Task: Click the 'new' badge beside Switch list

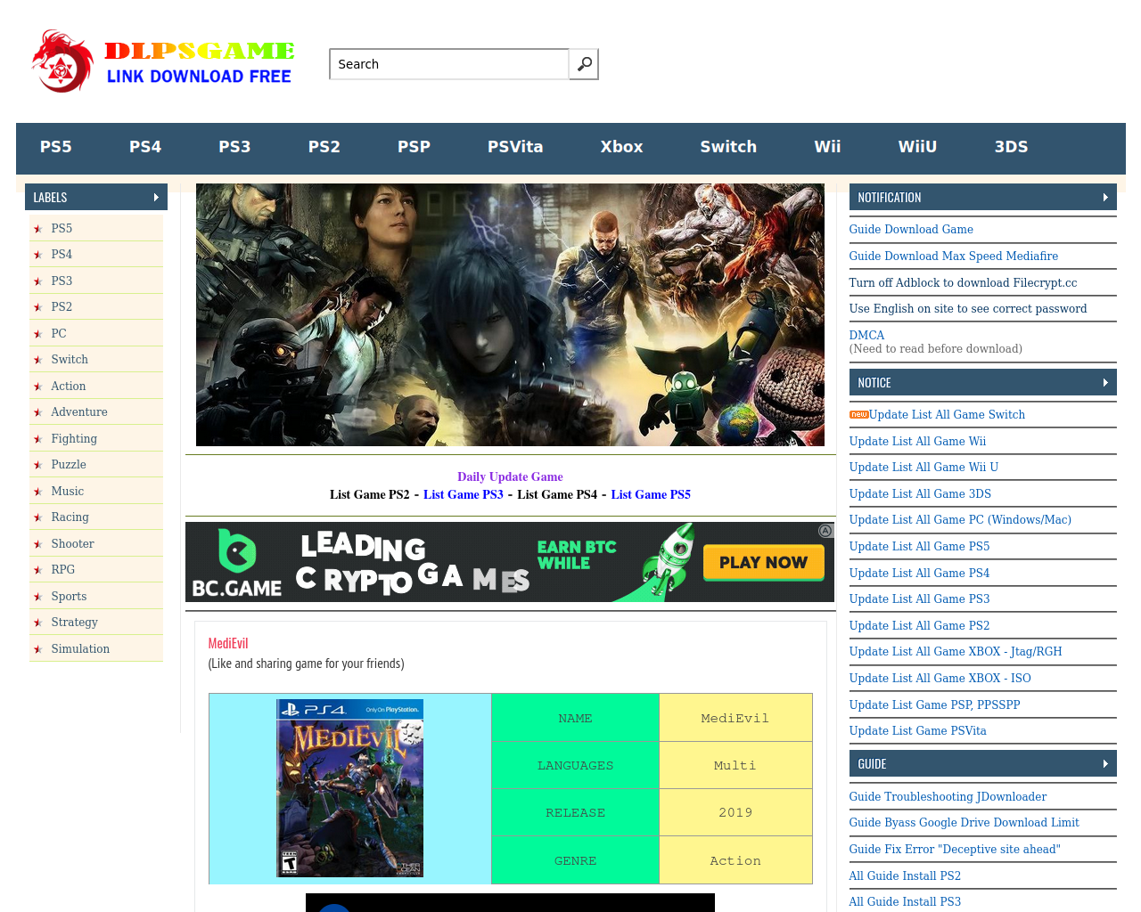Action: [858, 415]
